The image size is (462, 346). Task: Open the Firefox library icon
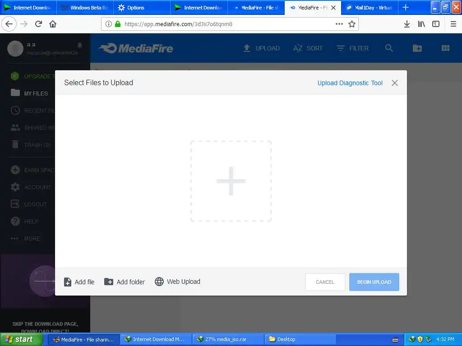(x=421, y=24)
